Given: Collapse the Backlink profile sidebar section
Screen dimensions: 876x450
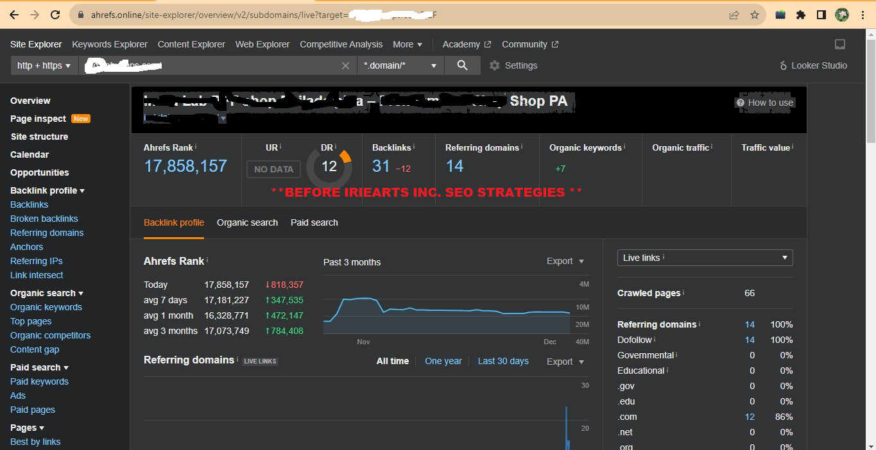Looking at the screenshot, I should [x=47, y=190].
